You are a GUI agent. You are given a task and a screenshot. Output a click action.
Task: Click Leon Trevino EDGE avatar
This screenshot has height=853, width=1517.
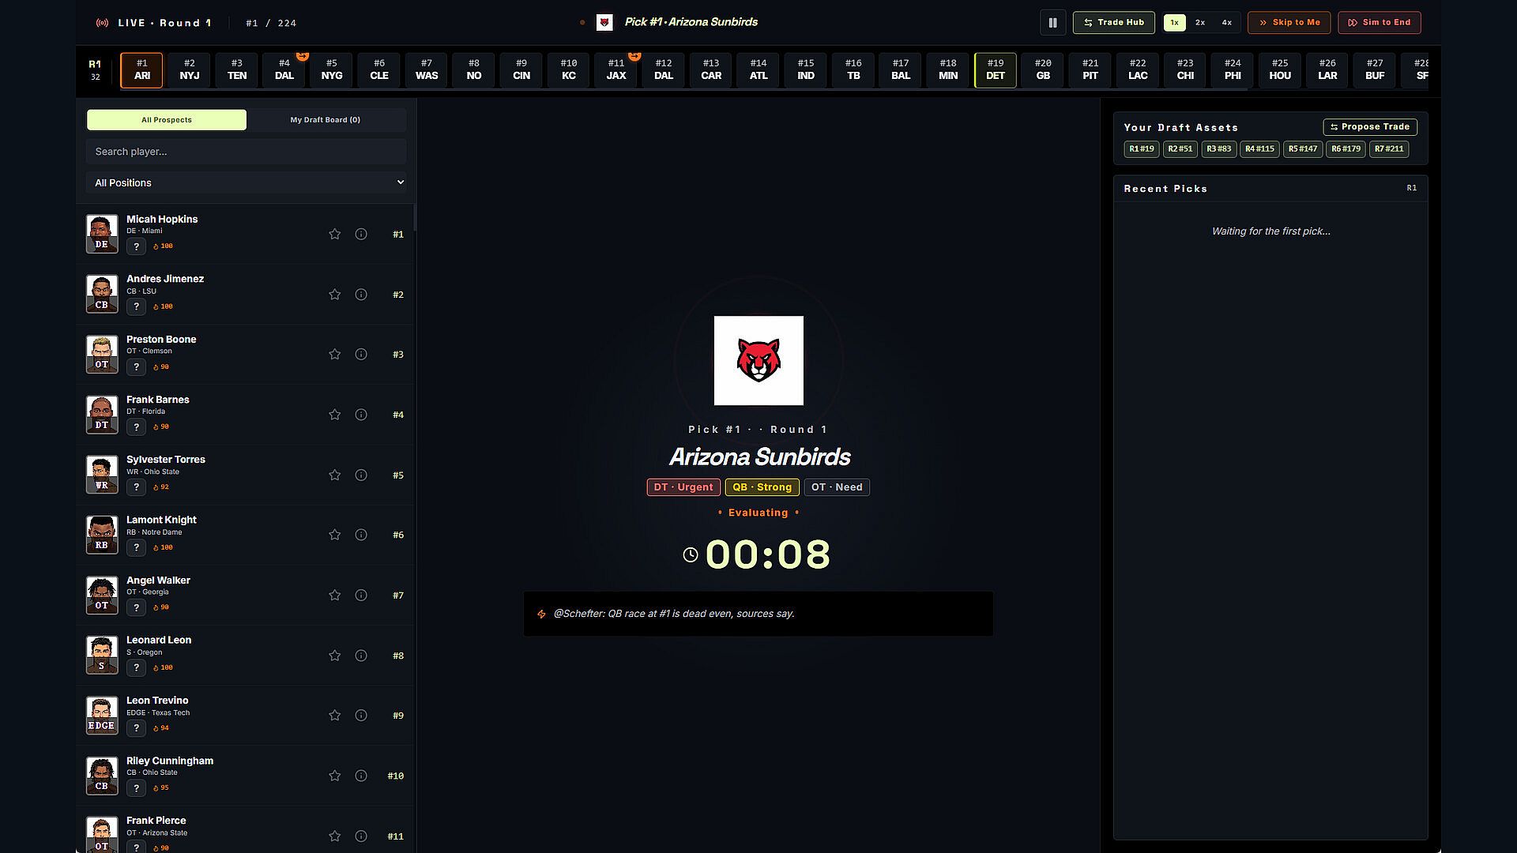(102, 716)
